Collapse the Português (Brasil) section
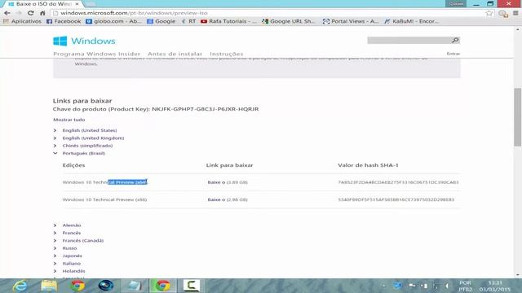 click(84, 153)
